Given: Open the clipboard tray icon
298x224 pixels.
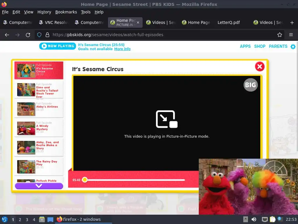Looking at the screenshot, I should click(x=272, y=219).
